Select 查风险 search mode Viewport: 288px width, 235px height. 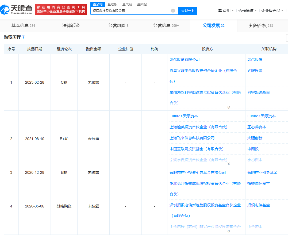[142, 4]
